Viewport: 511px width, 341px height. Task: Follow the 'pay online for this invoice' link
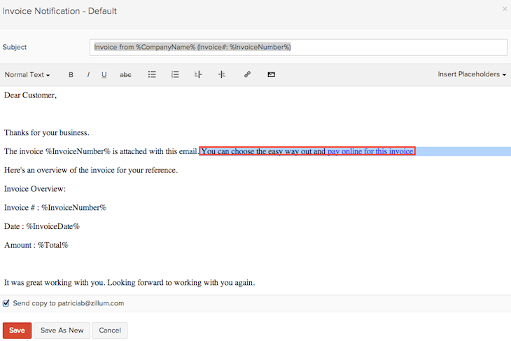coord(370,151)
